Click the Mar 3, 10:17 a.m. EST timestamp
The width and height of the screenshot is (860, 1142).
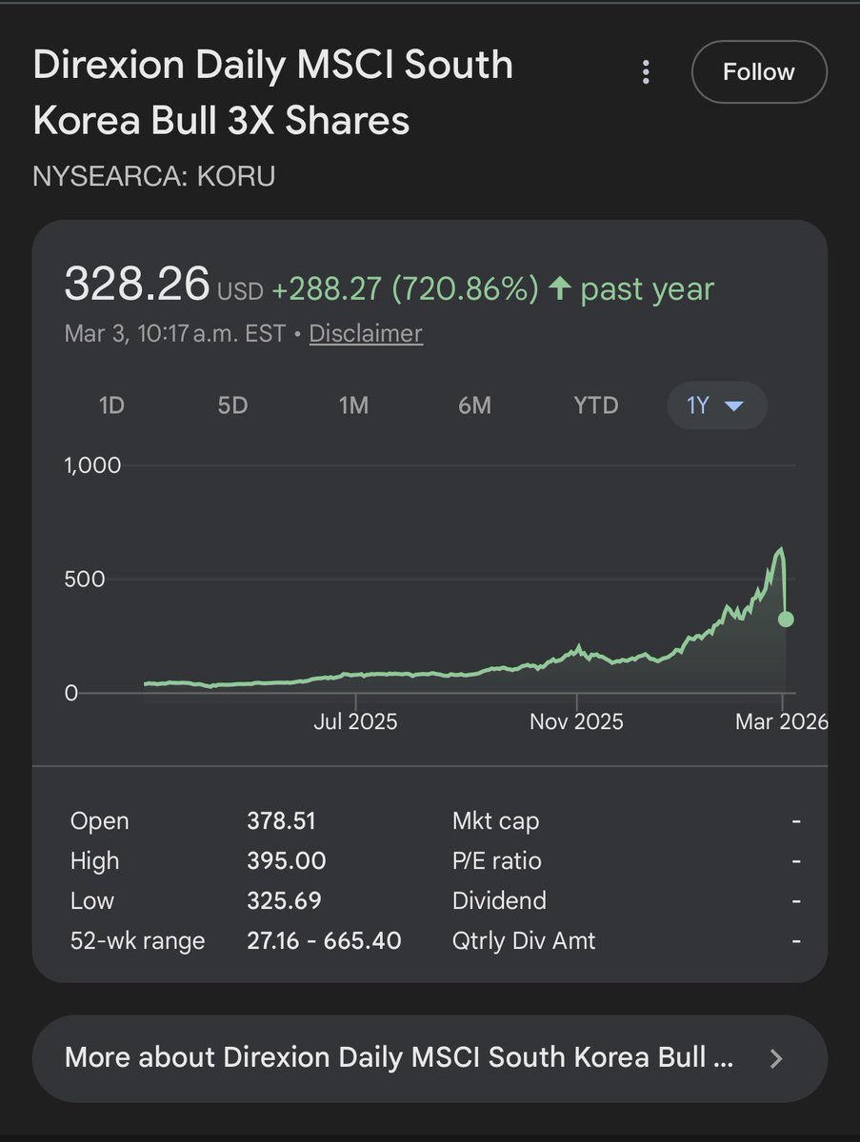coord(175,334)
